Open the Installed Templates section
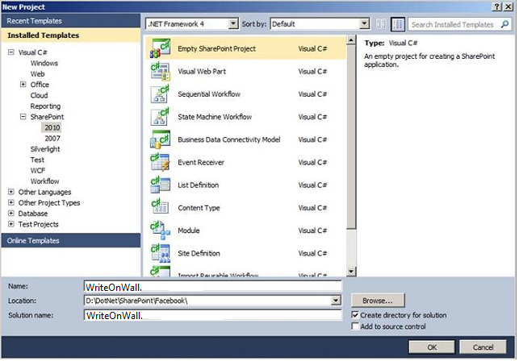 click(x=71, y=35)
